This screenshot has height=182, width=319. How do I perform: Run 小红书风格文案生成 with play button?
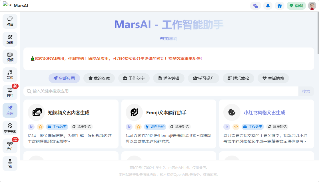pos(227,127)
